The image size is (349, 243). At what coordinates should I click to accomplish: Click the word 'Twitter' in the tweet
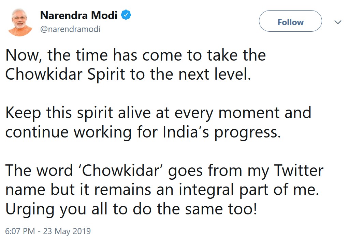tap(299, 171)
